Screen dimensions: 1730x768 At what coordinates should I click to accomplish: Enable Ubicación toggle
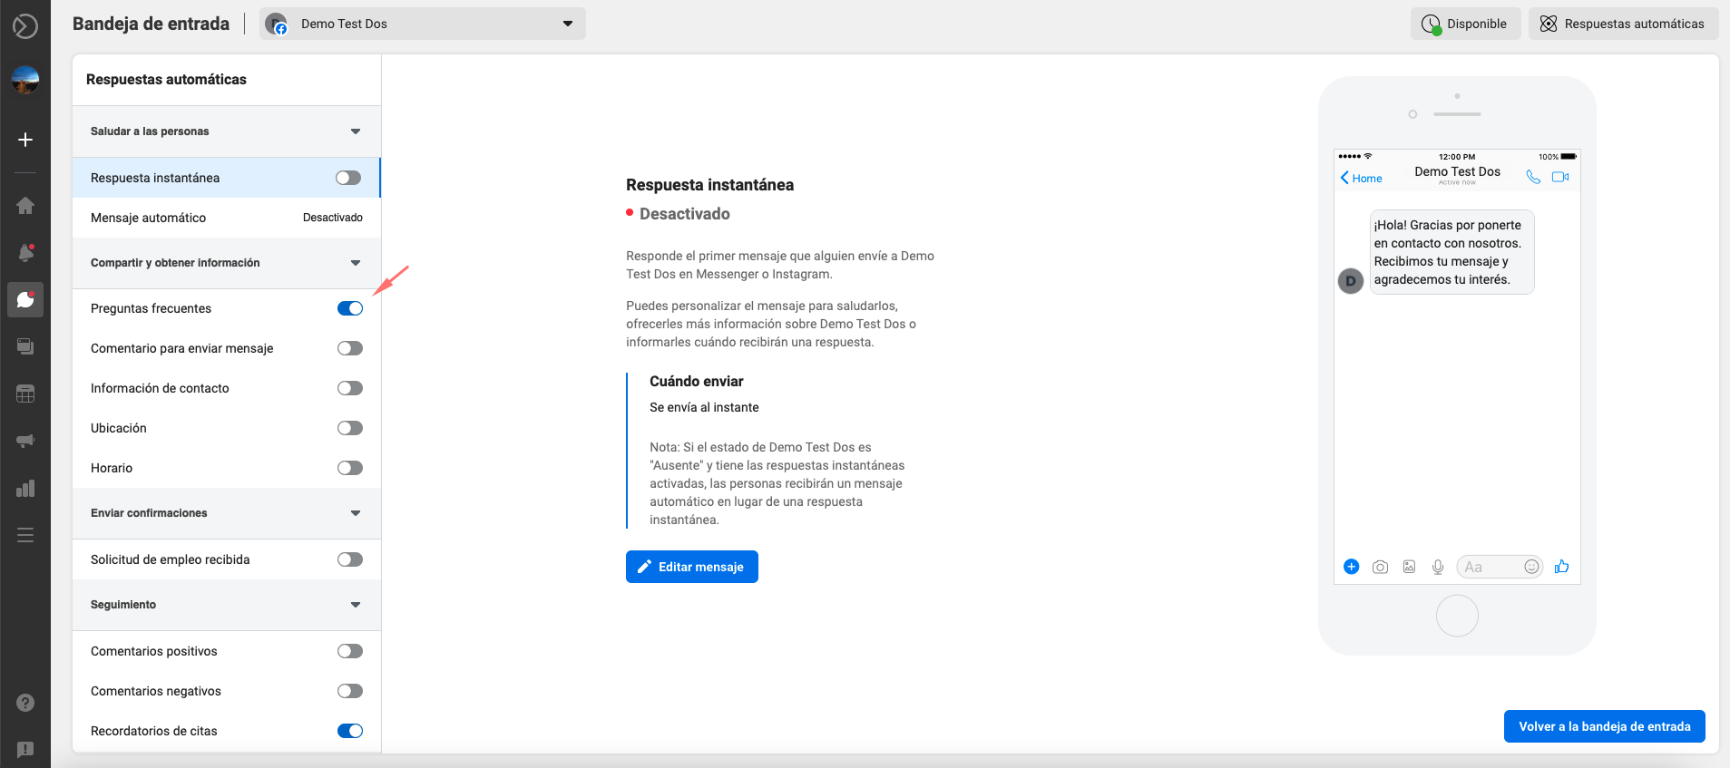click(x=350, y=428)
